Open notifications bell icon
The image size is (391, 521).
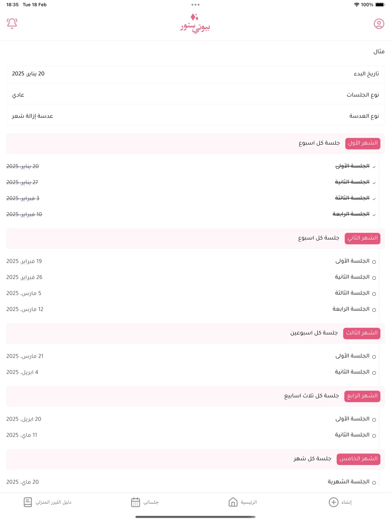pos(12,23)
